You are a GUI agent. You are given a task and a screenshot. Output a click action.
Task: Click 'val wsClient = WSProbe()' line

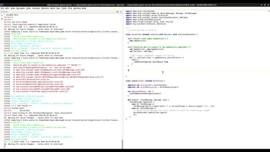[x=141, y=51]
